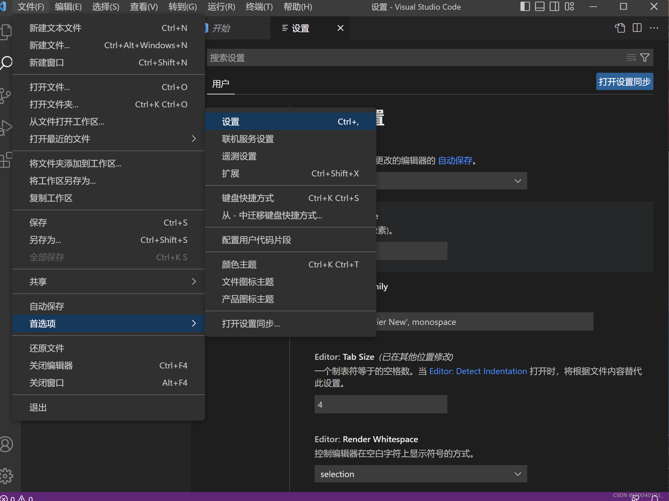The image size is (669, 501).
Task: Click the split editor right icon
Action: (x=637, y=28)
